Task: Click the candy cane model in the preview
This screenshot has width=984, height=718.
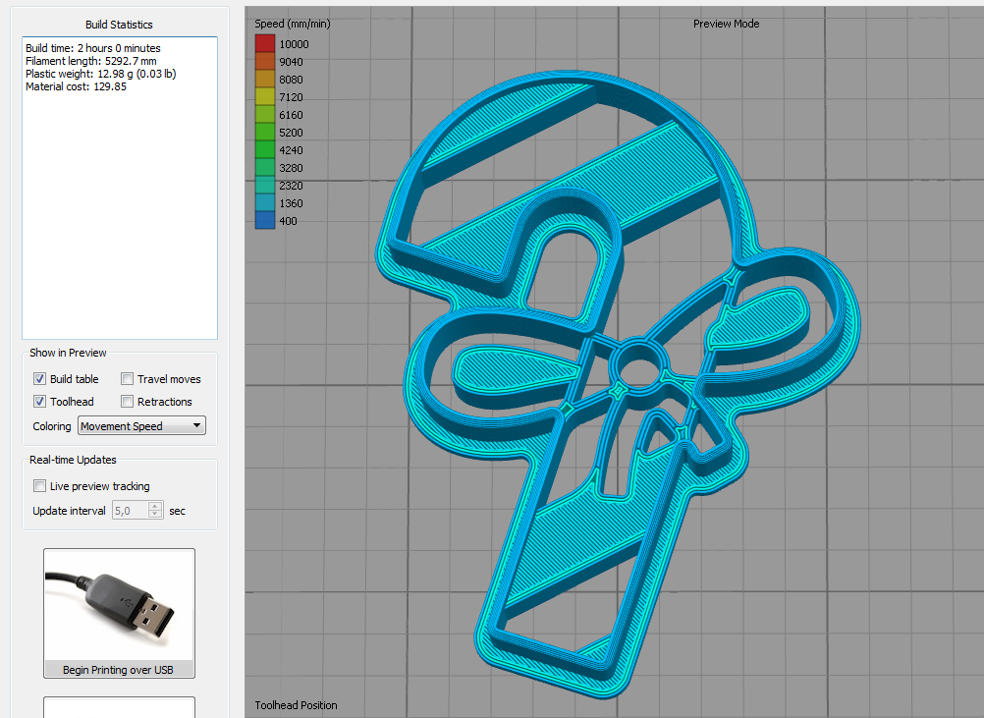Action: 619,383
